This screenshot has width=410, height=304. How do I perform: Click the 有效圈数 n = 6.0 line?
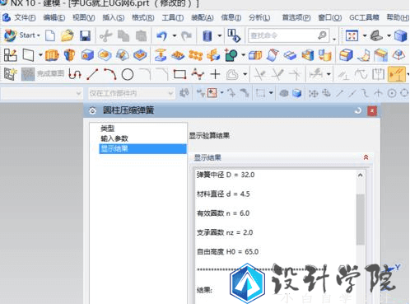[223, 213]
